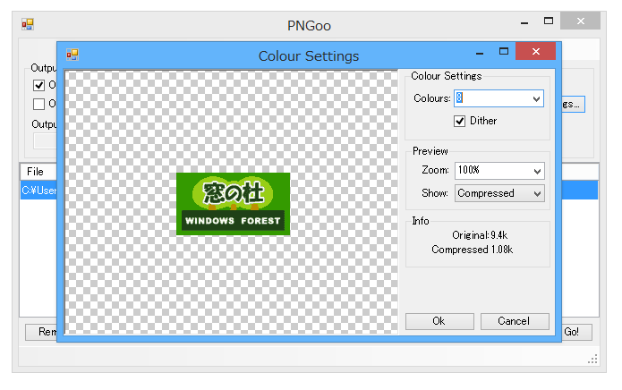Click the Cancel button
Viewport: 622px width, 390px height.
pos(515,321)
